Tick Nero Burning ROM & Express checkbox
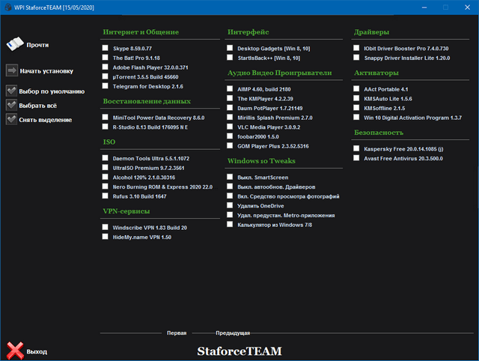Screen dimensions: 479x361 coord(105,186)
